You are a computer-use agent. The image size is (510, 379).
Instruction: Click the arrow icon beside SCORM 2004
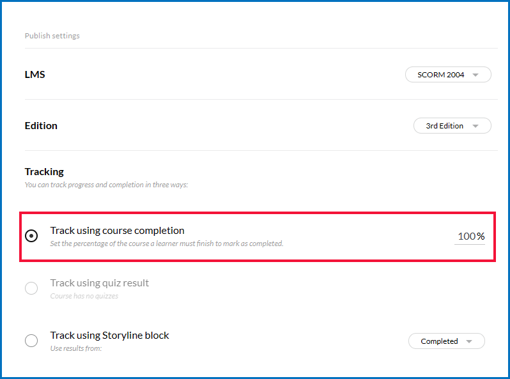pyautogui.click(x=475, y=75)
